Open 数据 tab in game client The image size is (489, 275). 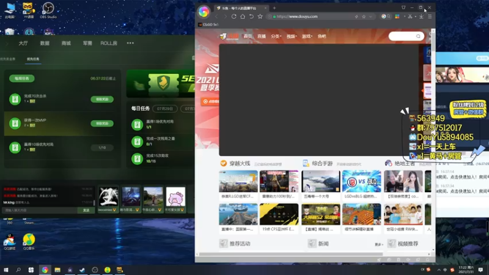pyautogui.click(x=45, y=43)
